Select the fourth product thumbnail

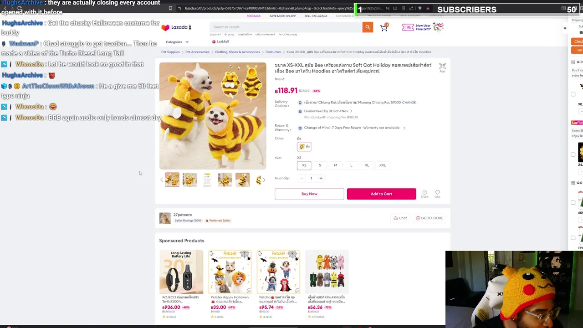click(x=225, y=180)
